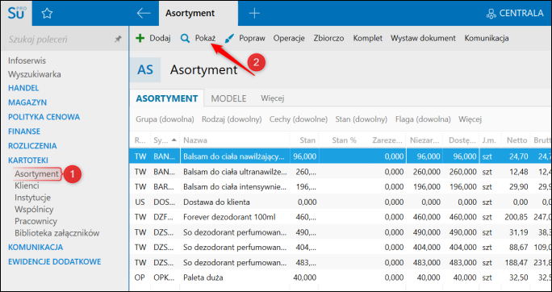Viewport: 552px width, 292px height.
Task: Open Infoserwis in sidebar
Action: click(27, 60)
